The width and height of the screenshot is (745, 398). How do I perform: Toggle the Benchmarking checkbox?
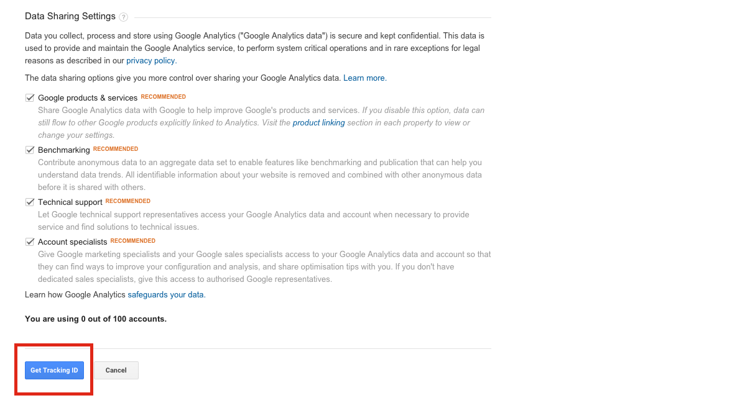pos(30,150)
